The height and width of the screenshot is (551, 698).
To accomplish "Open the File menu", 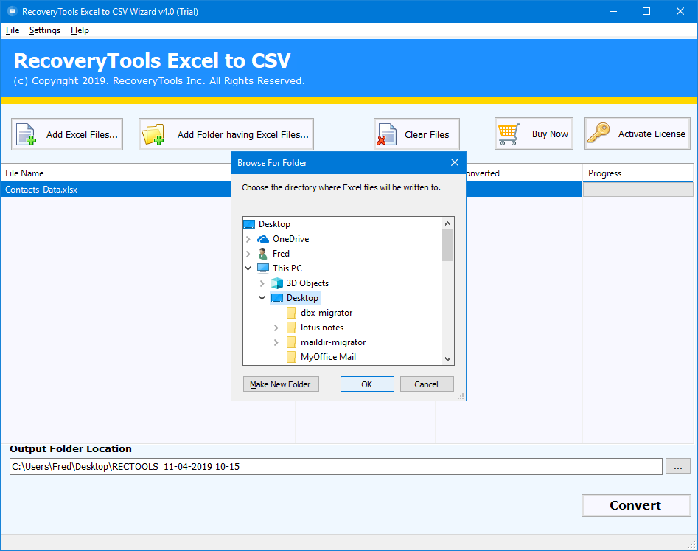I will (13, 30).
